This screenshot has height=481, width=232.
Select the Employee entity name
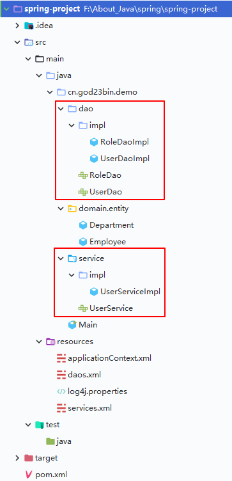[107, 242]
